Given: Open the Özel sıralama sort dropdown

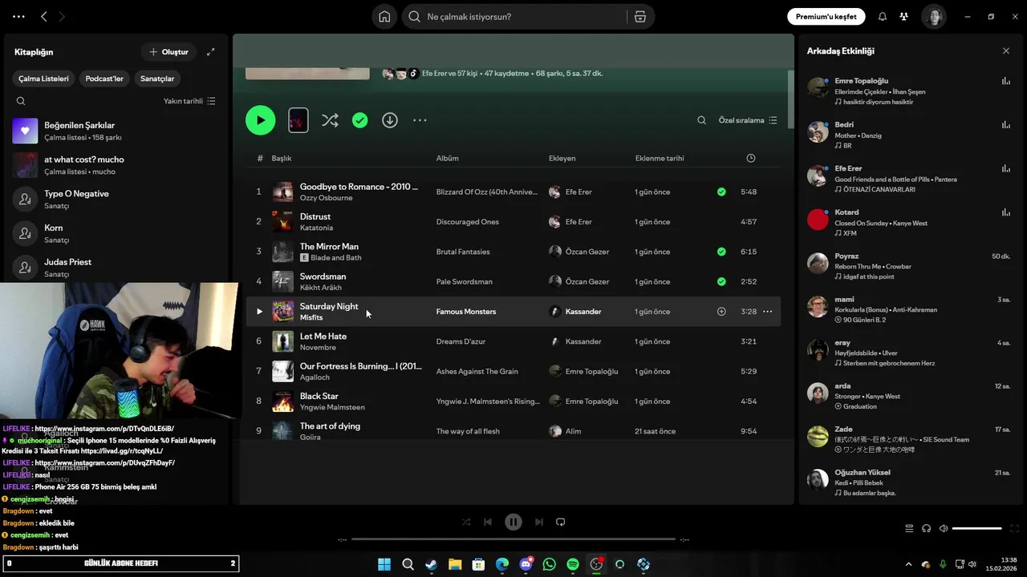Looking at the screenshot, I should 748,120.
